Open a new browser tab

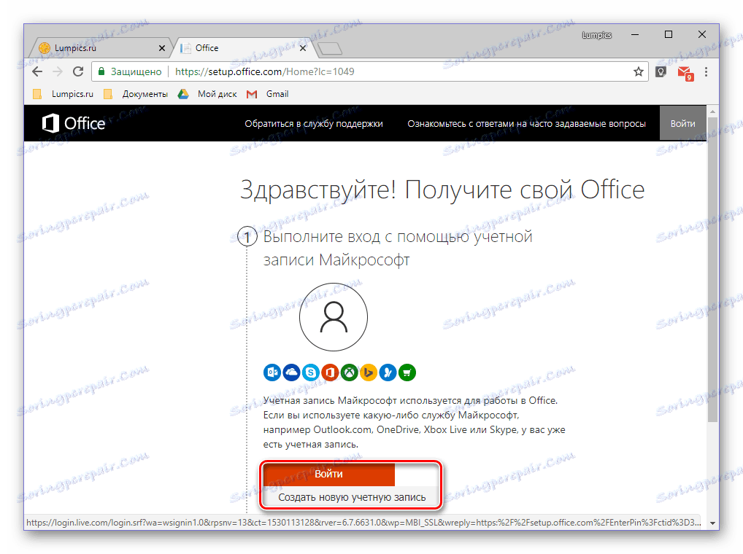click(x=330, y=48)
